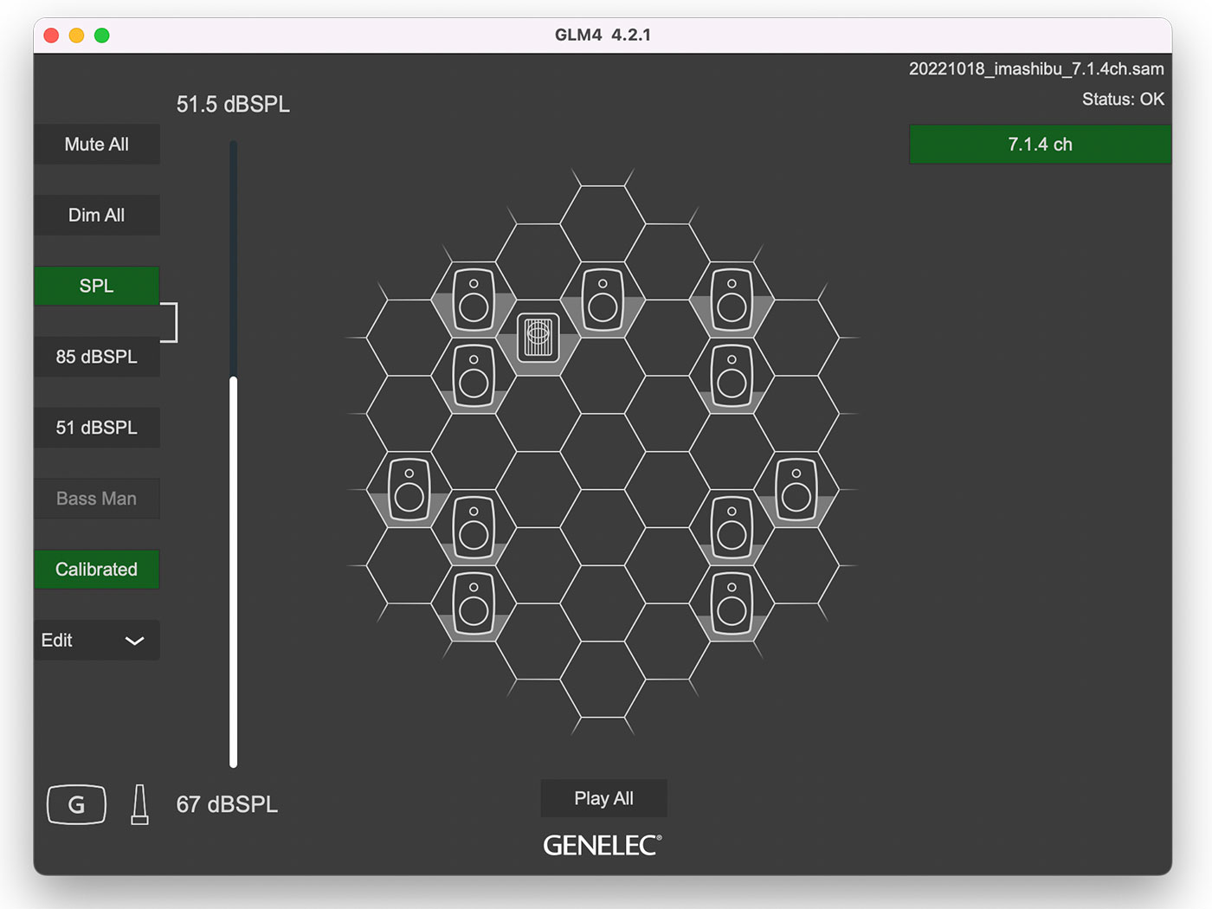Click the green full-screen window button
Screen dimensions: 1212x909
pyautogui.click(x=102, y=35)
